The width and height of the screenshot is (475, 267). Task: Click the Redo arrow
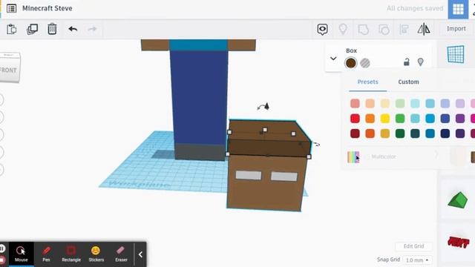coord(92,29)
